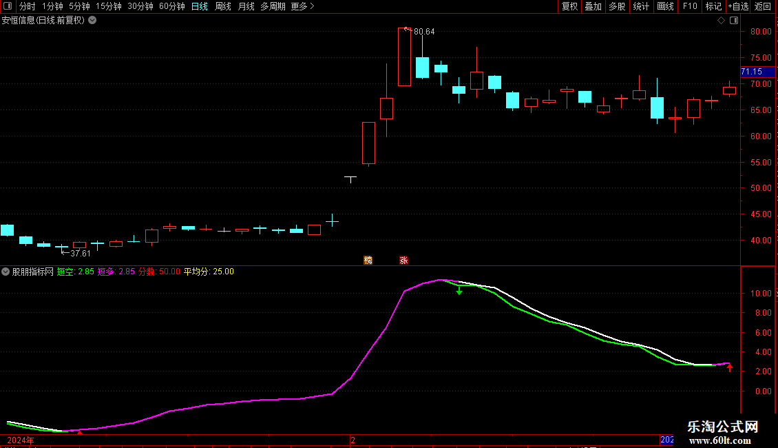Open the 画线 drawing tools
The width and height of the screenshot is (778, 448).
click(665, 6)
